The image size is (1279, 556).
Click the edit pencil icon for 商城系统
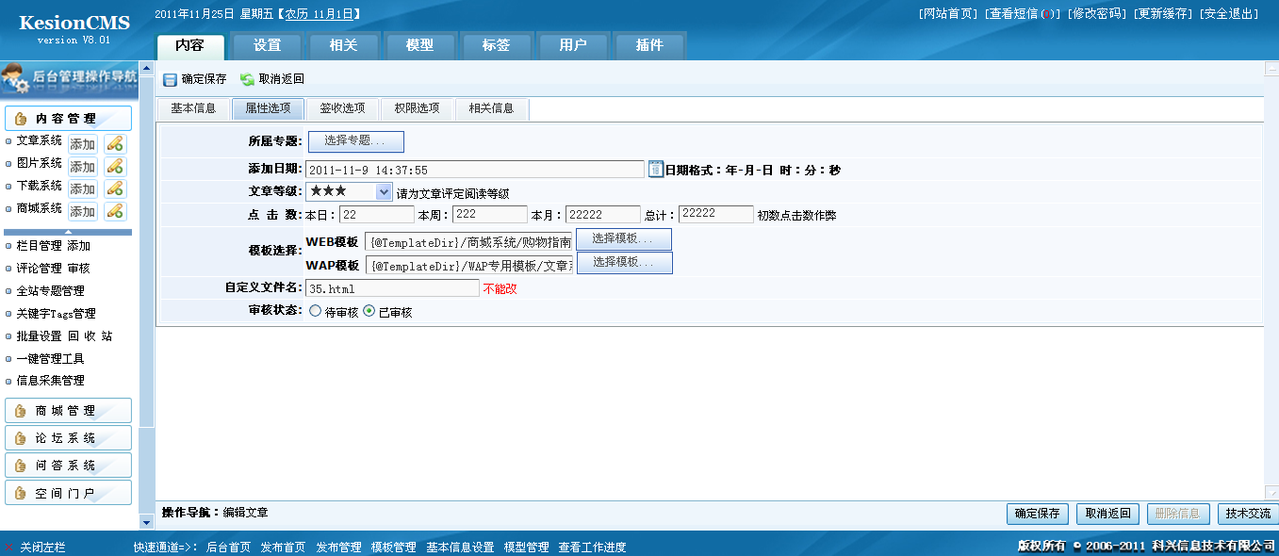click(115, 211)
